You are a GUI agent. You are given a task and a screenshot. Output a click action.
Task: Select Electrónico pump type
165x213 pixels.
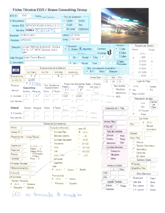(x=113, y=93)
